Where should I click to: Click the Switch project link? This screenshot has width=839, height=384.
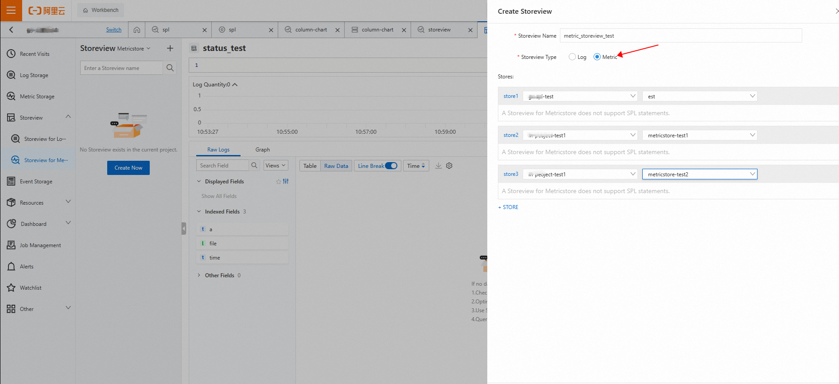click(114, 30)
